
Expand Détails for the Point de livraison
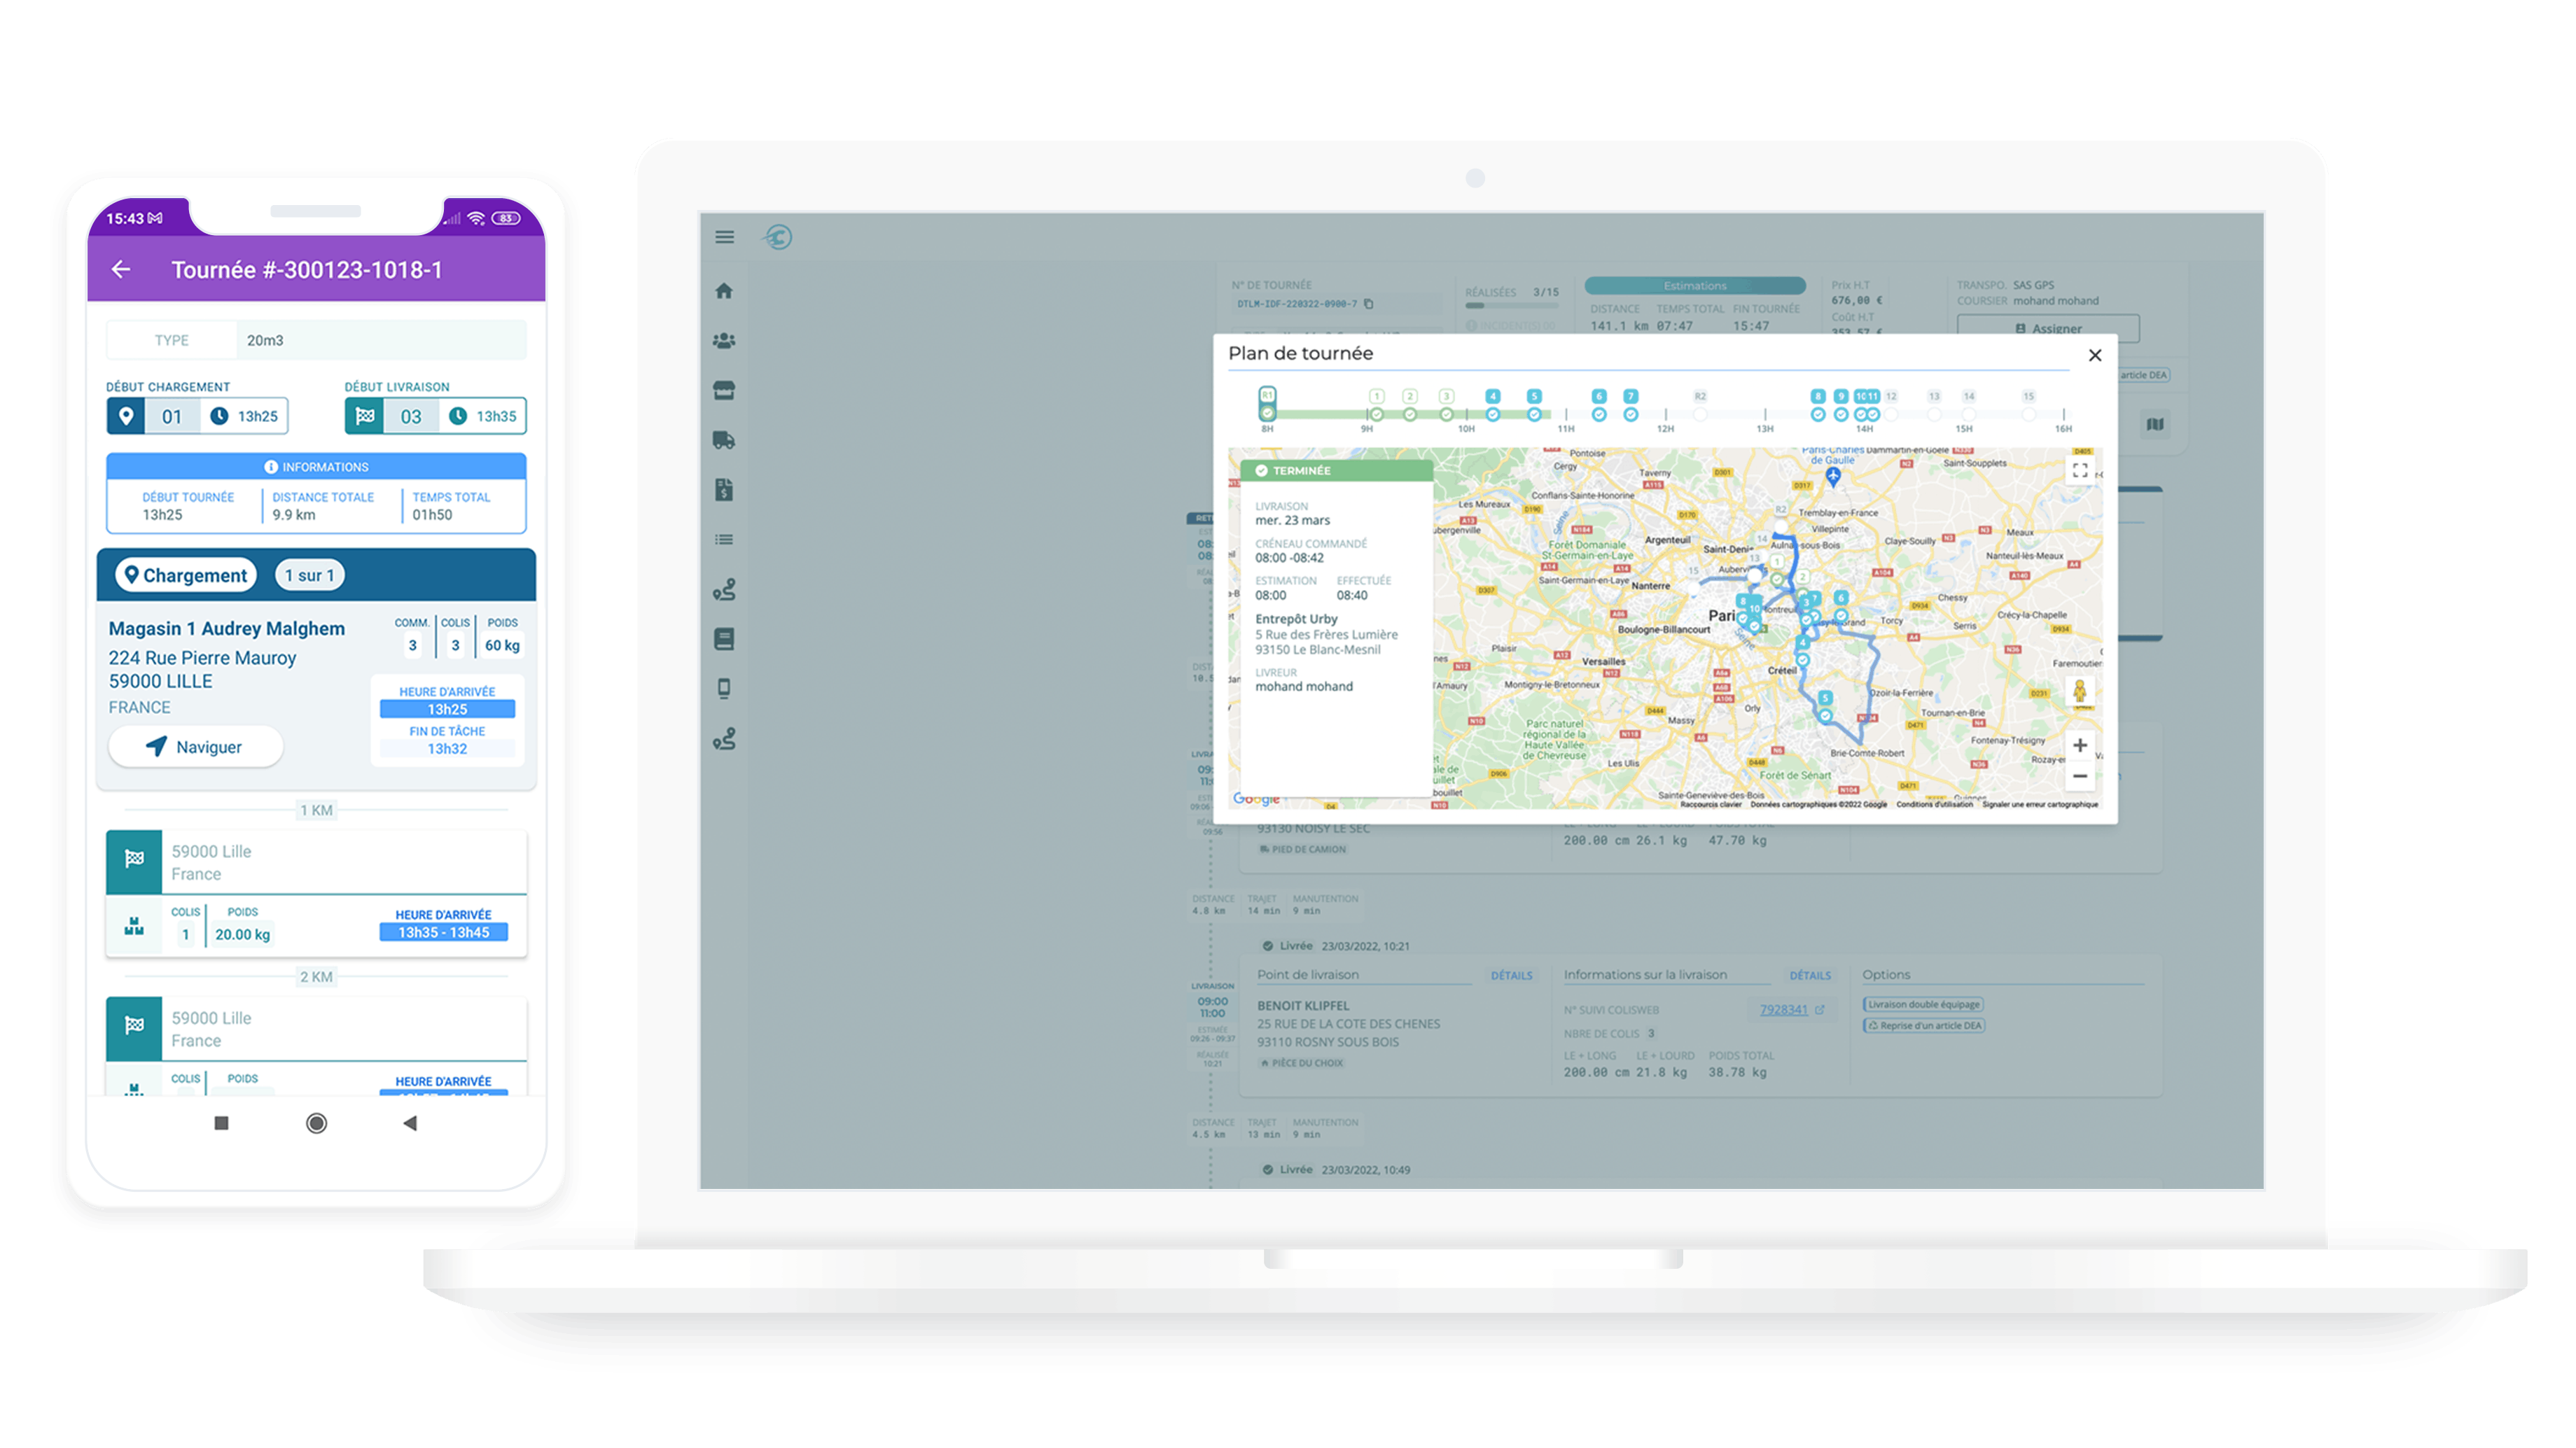1512,976
